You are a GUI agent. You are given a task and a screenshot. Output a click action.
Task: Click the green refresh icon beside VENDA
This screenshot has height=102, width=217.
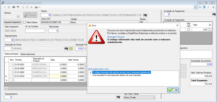[71, 49]
